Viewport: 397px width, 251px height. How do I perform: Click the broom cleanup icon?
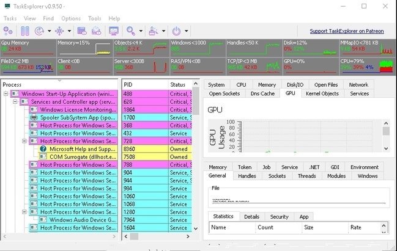pyautogui.click(x=153, y=30)
